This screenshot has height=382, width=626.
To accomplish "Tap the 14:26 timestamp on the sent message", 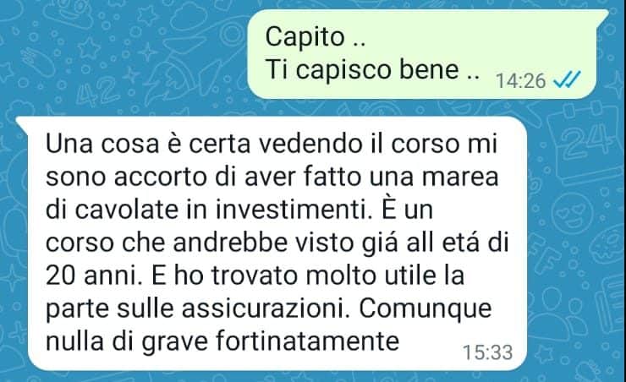I will click(x=520, y=81).
